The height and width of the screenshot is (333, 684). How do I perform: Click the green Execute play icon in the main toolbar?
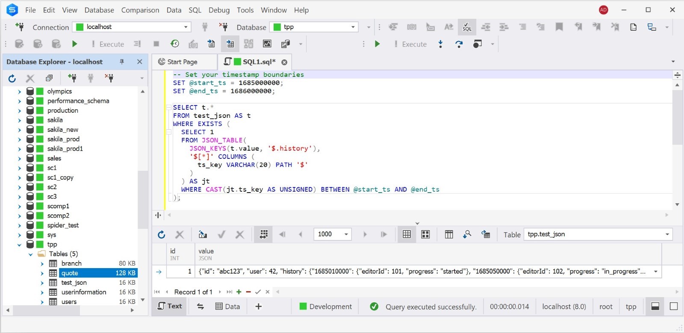point(74,44)
